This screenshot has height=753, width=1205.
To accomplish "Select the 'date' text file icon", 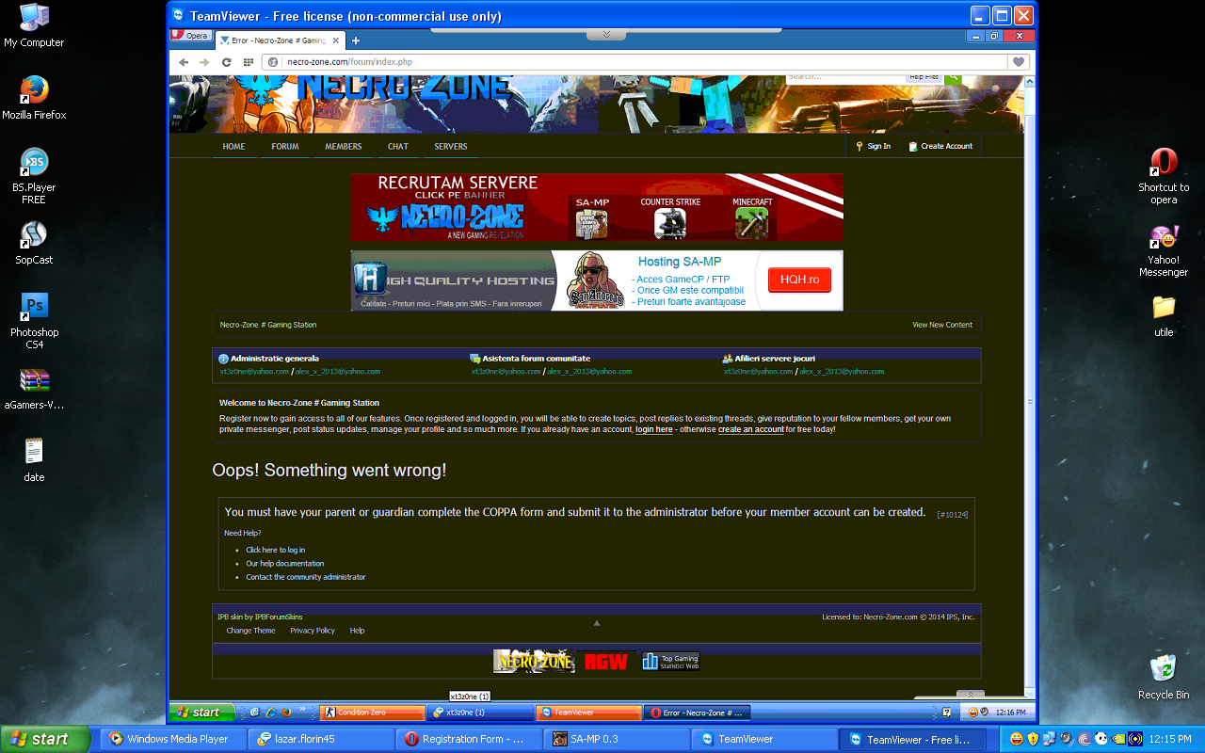I will coord(34,459).
